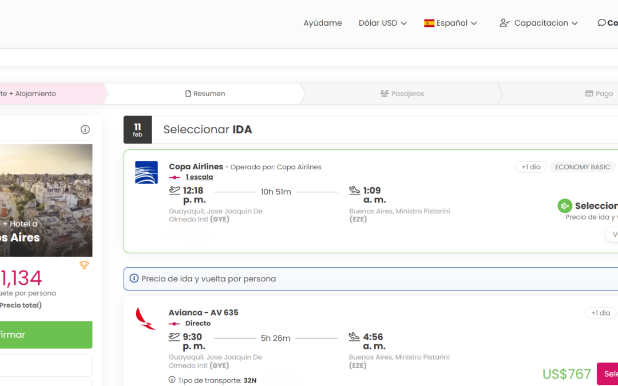Click the stopover icon beside 1 escala

174,177
